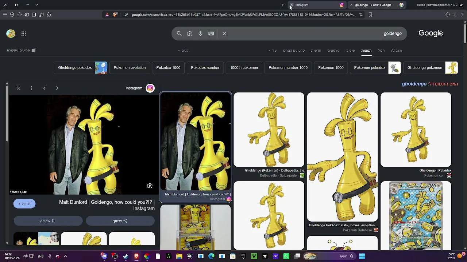The image size is (467, 262).
Task: Close the image preview panel
Action: tap(19, 88)
